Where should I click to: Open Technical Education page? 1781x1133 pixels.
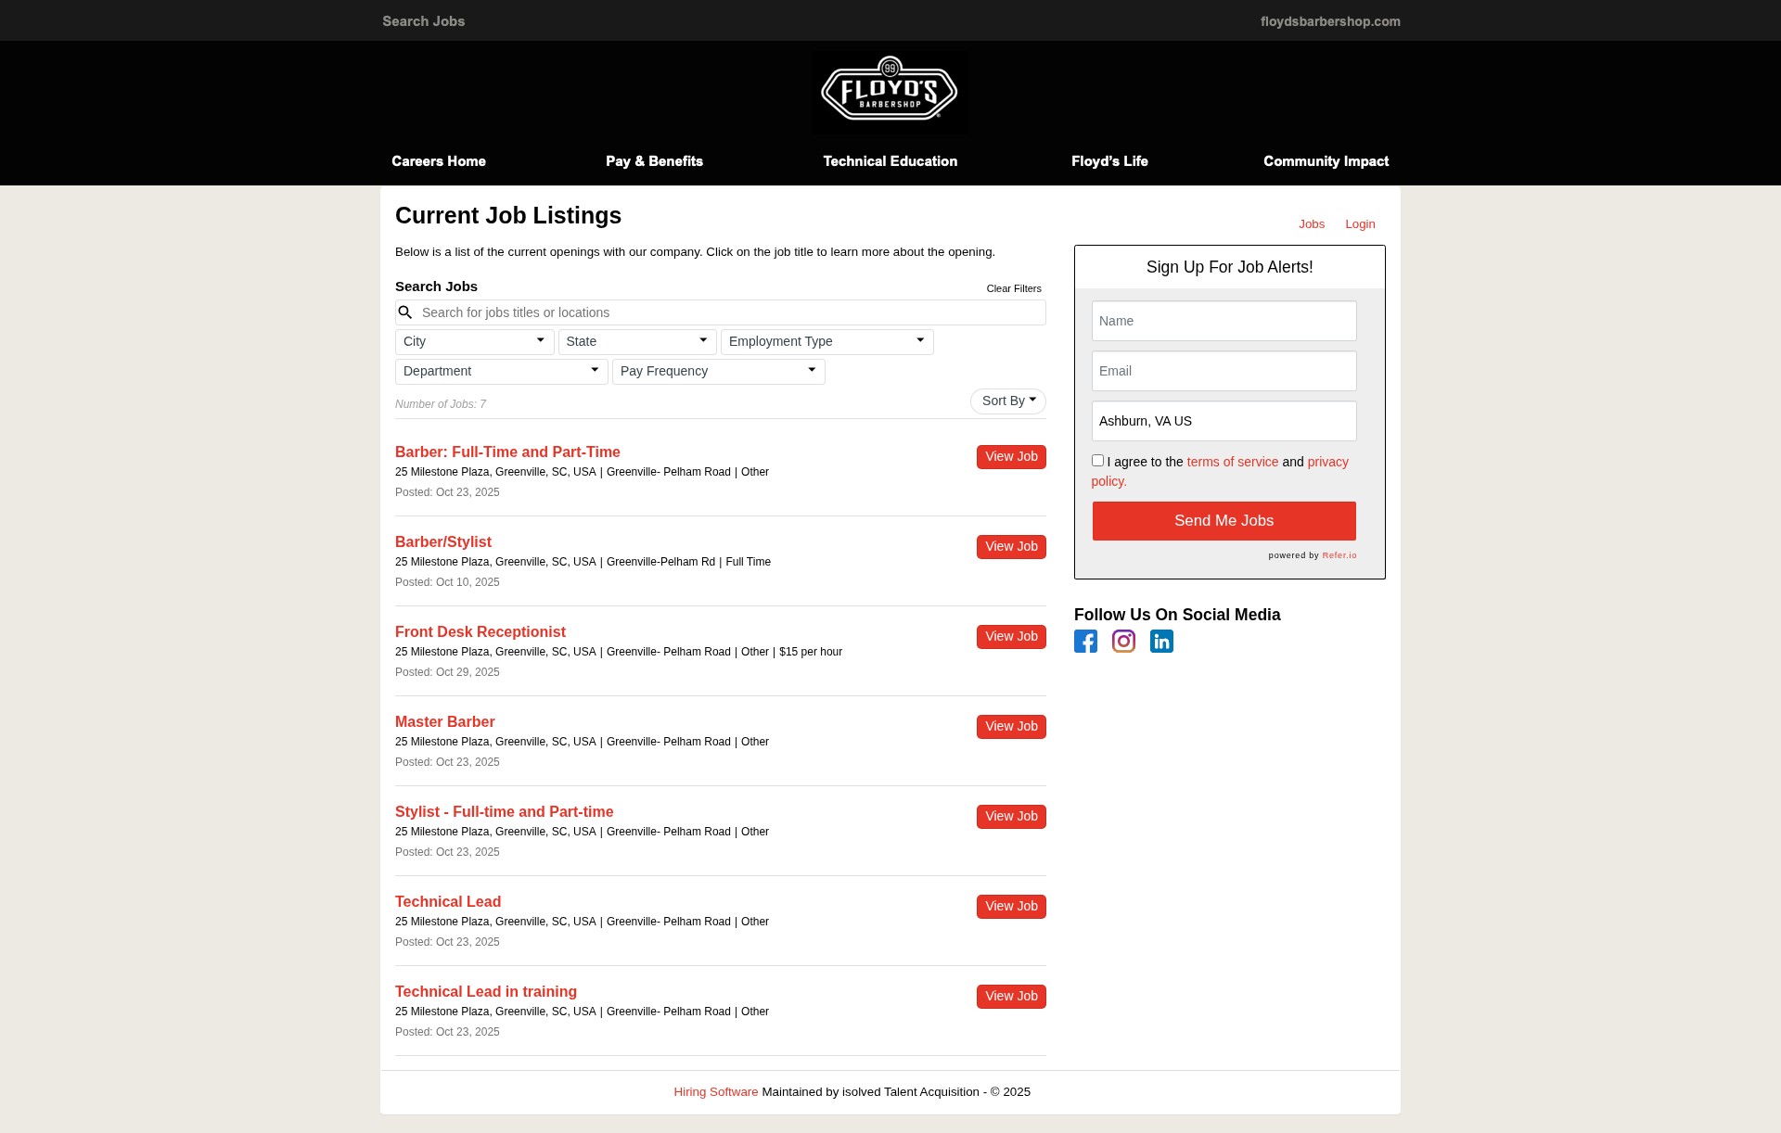pos(890,161)
